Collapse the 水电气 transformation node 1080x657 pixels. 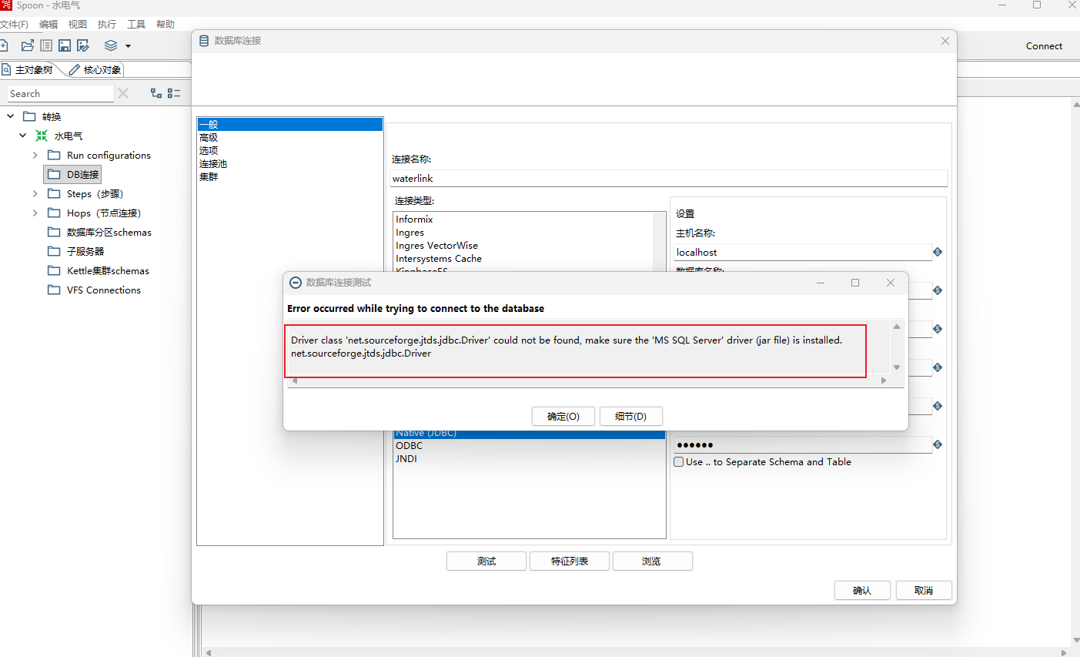tap(22, 135)
